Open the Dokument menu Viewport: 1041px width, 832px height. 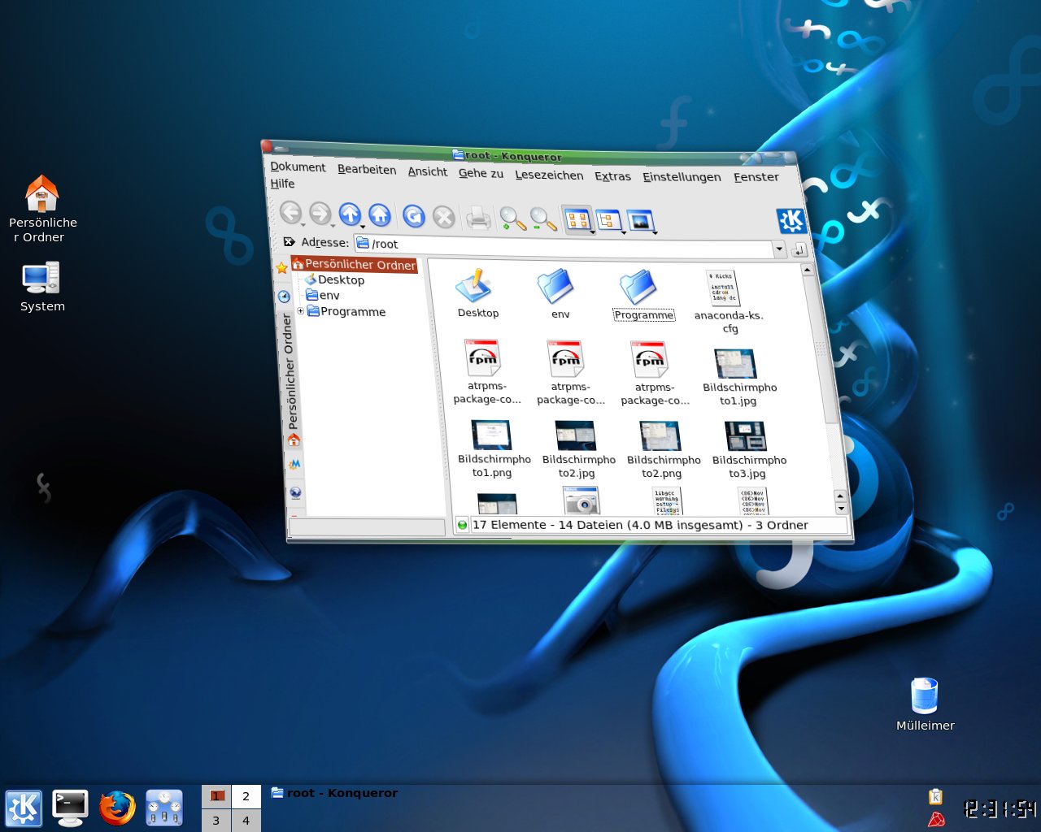(298, 167)
